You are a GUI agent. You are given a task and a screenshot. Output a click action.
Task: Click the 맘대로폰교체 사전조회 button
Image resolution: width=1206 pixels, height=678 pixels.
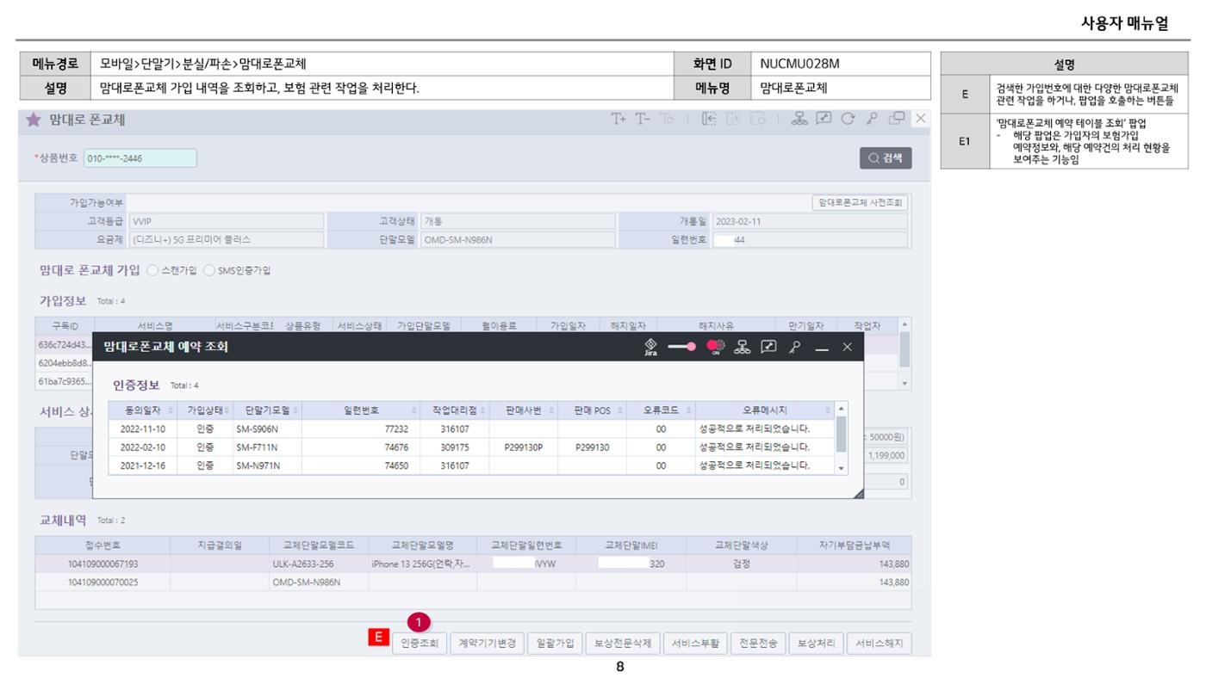[860, 203]
